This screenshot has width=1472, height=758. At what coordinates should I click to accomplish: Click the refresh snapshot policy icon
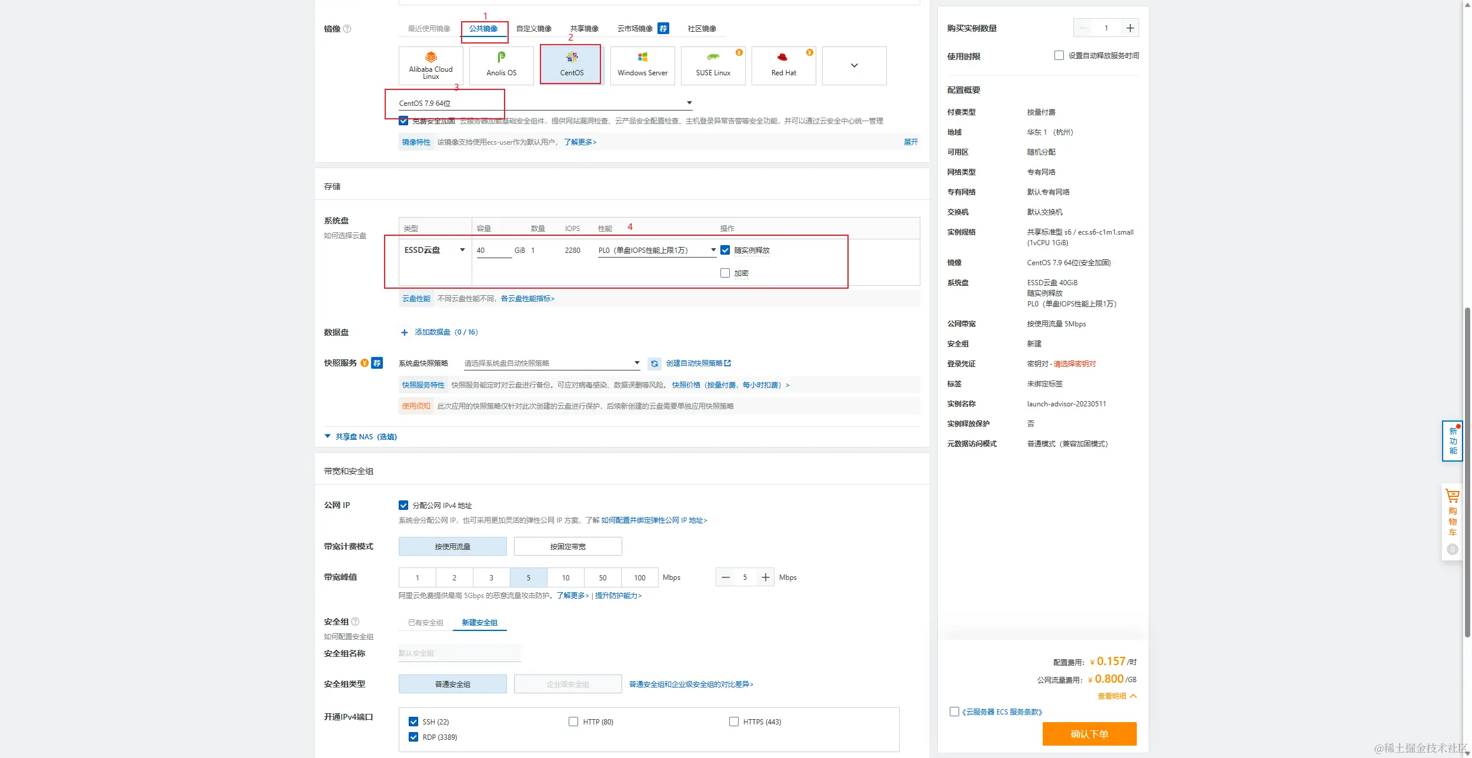[654, 363]
